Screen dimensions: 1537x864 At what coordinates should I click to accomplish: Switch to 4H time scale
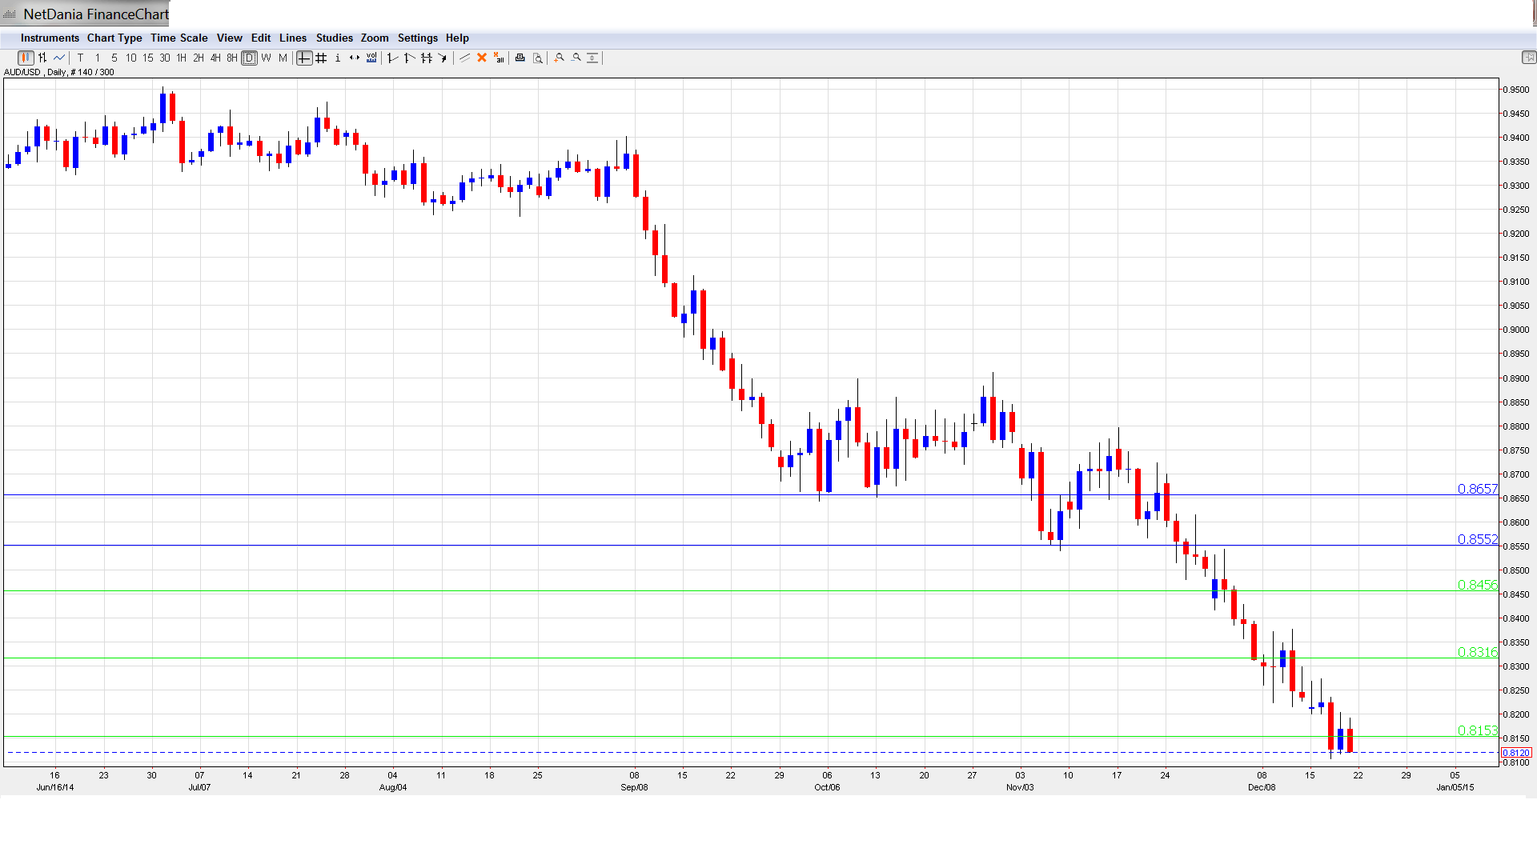pyautogui.click(x=215, y=58)
